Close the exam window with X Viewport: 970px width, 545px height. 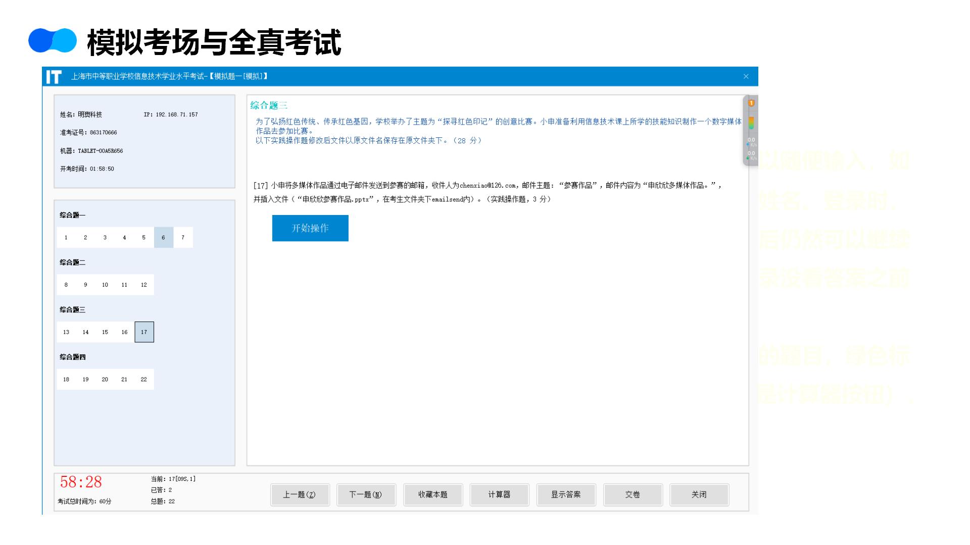746,77
